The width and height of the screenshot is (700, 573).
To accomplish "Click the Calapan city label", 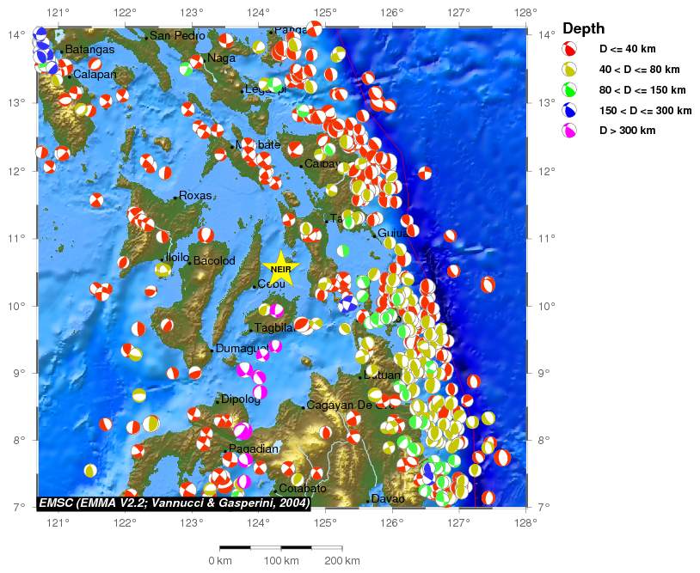I will tap(95, 75).
